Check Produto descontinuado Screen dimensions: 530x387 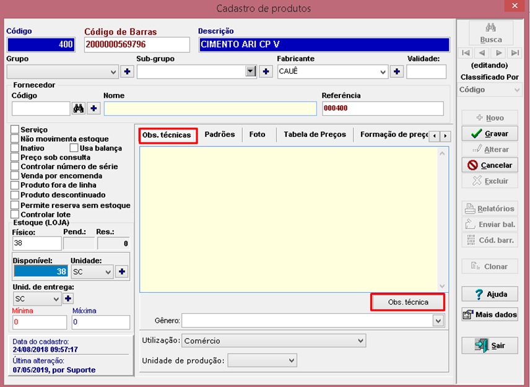click(14, 195)
